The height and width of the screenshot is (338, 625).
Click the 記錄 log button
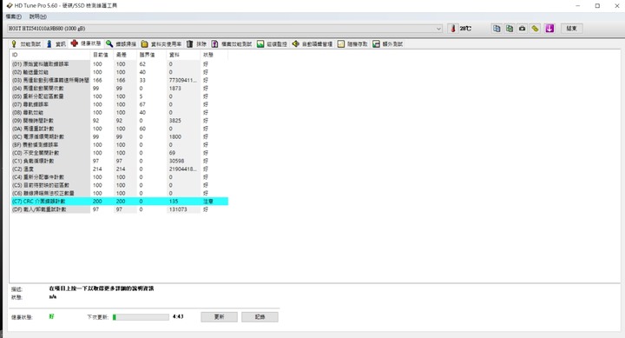(260, 317)
